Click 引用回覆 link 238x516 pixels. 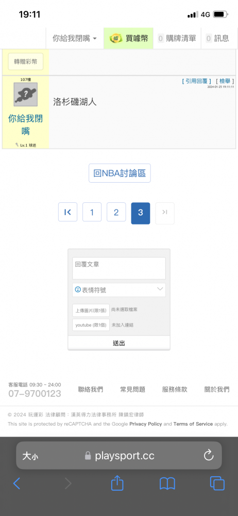tap(197, 81)
